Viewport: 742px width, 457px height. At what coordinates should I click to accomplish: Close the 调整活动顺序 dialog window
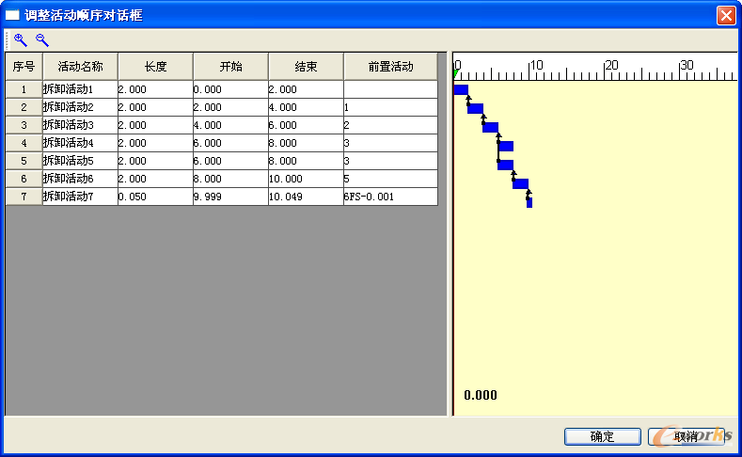pos(726,15)
